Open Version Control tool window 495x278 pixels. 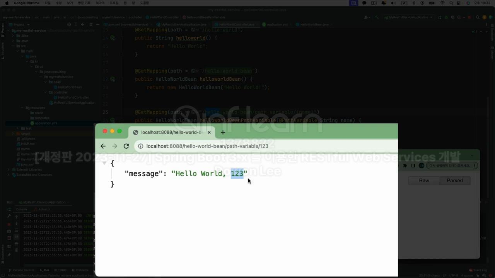coord(21,270)
